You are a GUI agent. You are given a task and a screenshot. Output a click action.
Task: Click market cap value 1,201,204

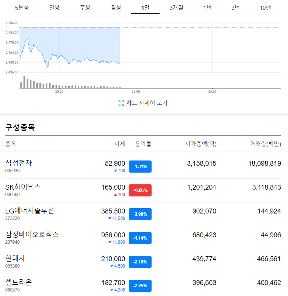(x=202, y=187)
